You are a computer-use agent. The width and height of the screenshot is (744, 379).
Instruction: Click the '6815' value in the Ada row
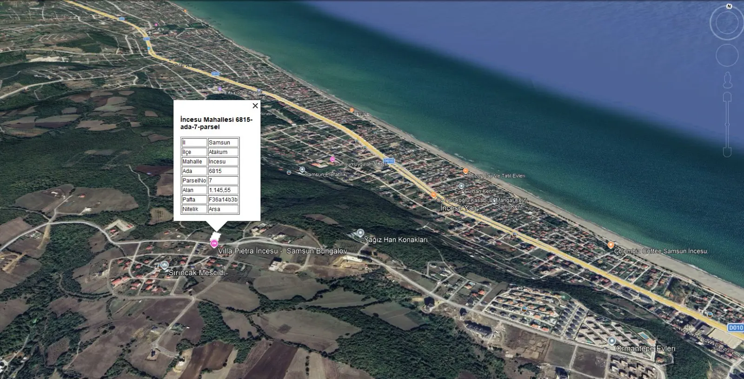pyautogui.click(x=223, y=171)
